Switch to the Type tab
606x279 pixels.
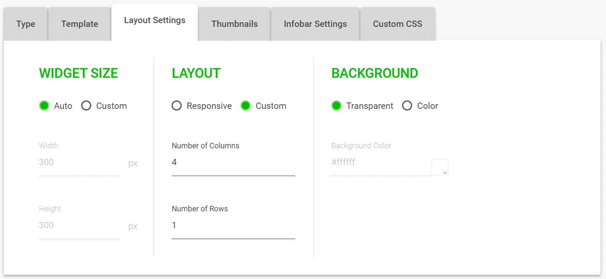click(x=25, y=24)
